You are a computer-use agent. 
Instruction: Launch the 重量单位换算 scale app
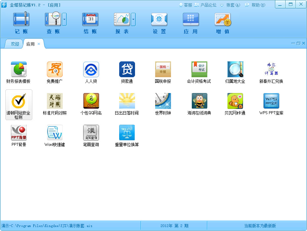pos(127,136)
